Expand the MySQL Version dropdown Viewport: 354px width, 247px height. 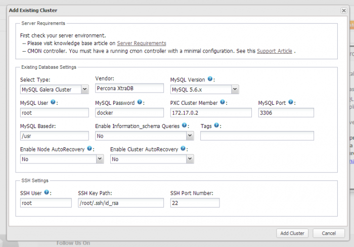coord(204,90)
